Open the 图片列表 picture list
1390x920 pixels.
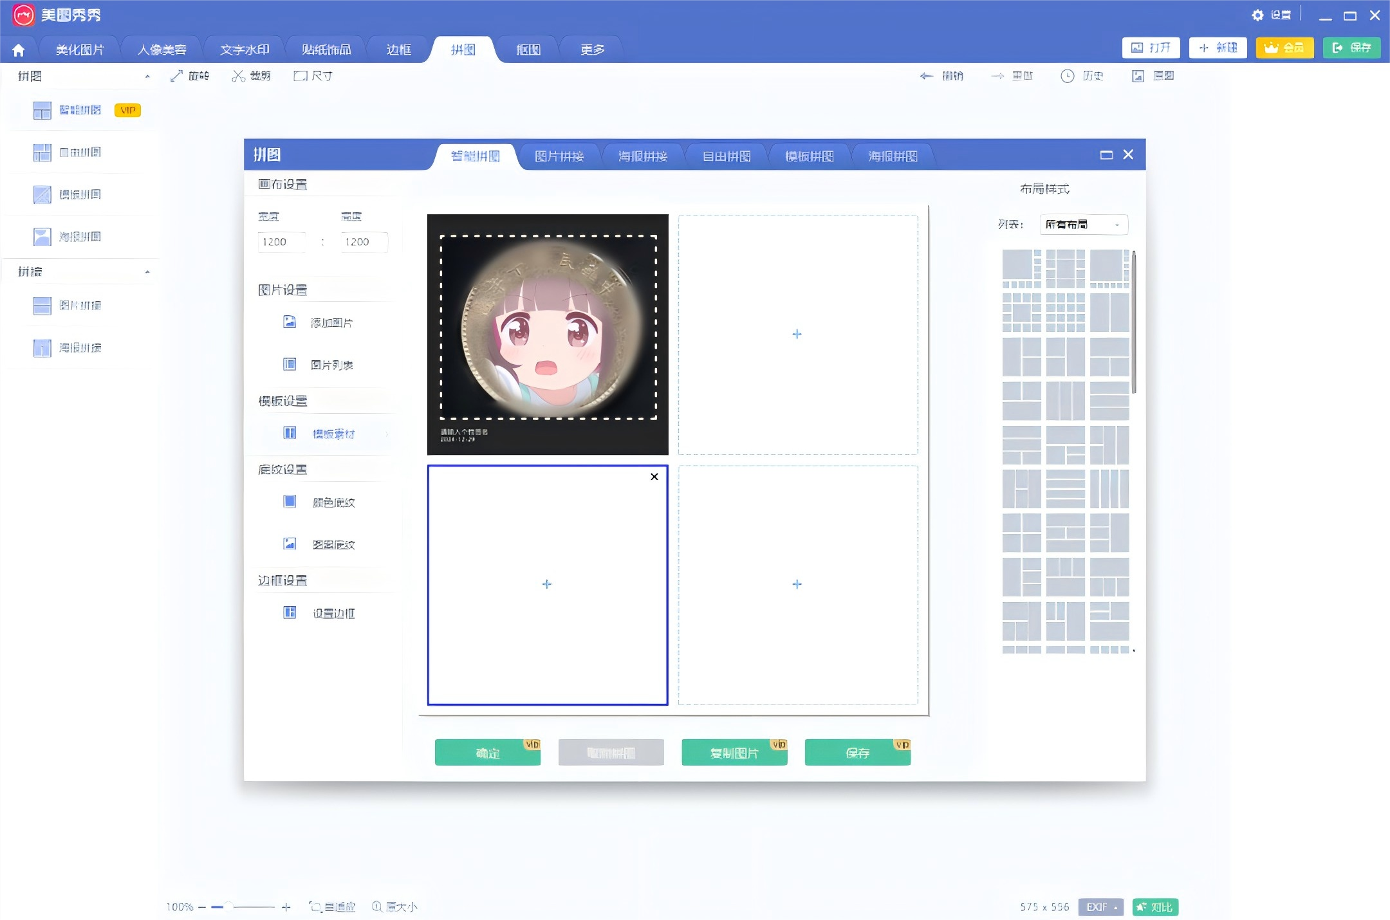[x=319, y=365]
